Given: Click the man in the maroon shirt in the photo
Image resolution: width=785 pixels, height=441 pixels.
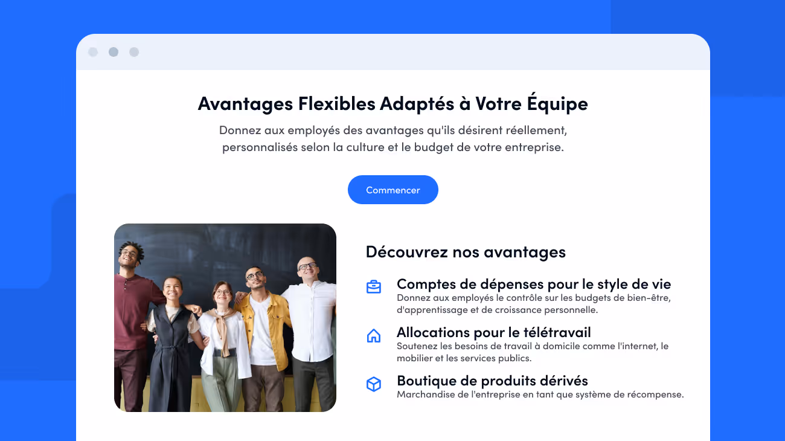Looking at the screenshot, I should [x=131, y=326].
